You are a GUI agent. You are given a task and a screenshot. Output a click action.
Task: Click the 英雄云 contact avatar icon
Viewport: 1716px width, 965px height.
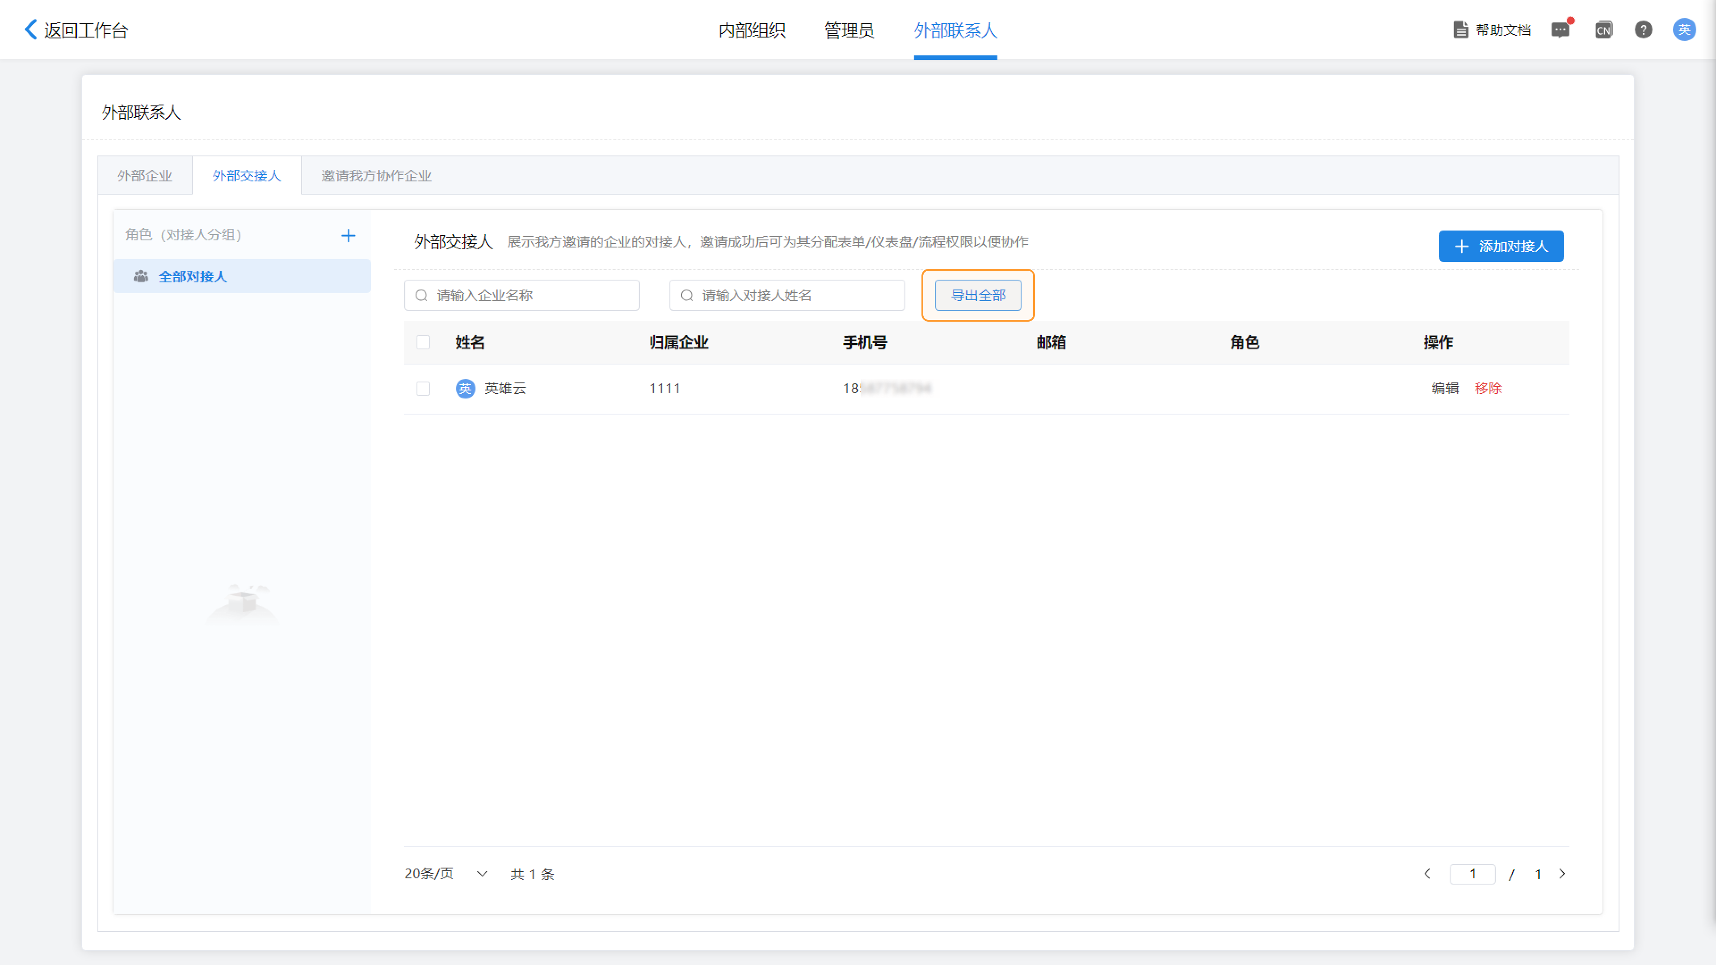pos(465,388)
